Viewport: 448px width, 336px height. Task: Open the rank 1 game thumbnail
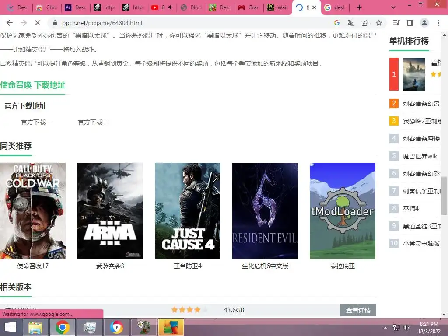pos(414,74)
